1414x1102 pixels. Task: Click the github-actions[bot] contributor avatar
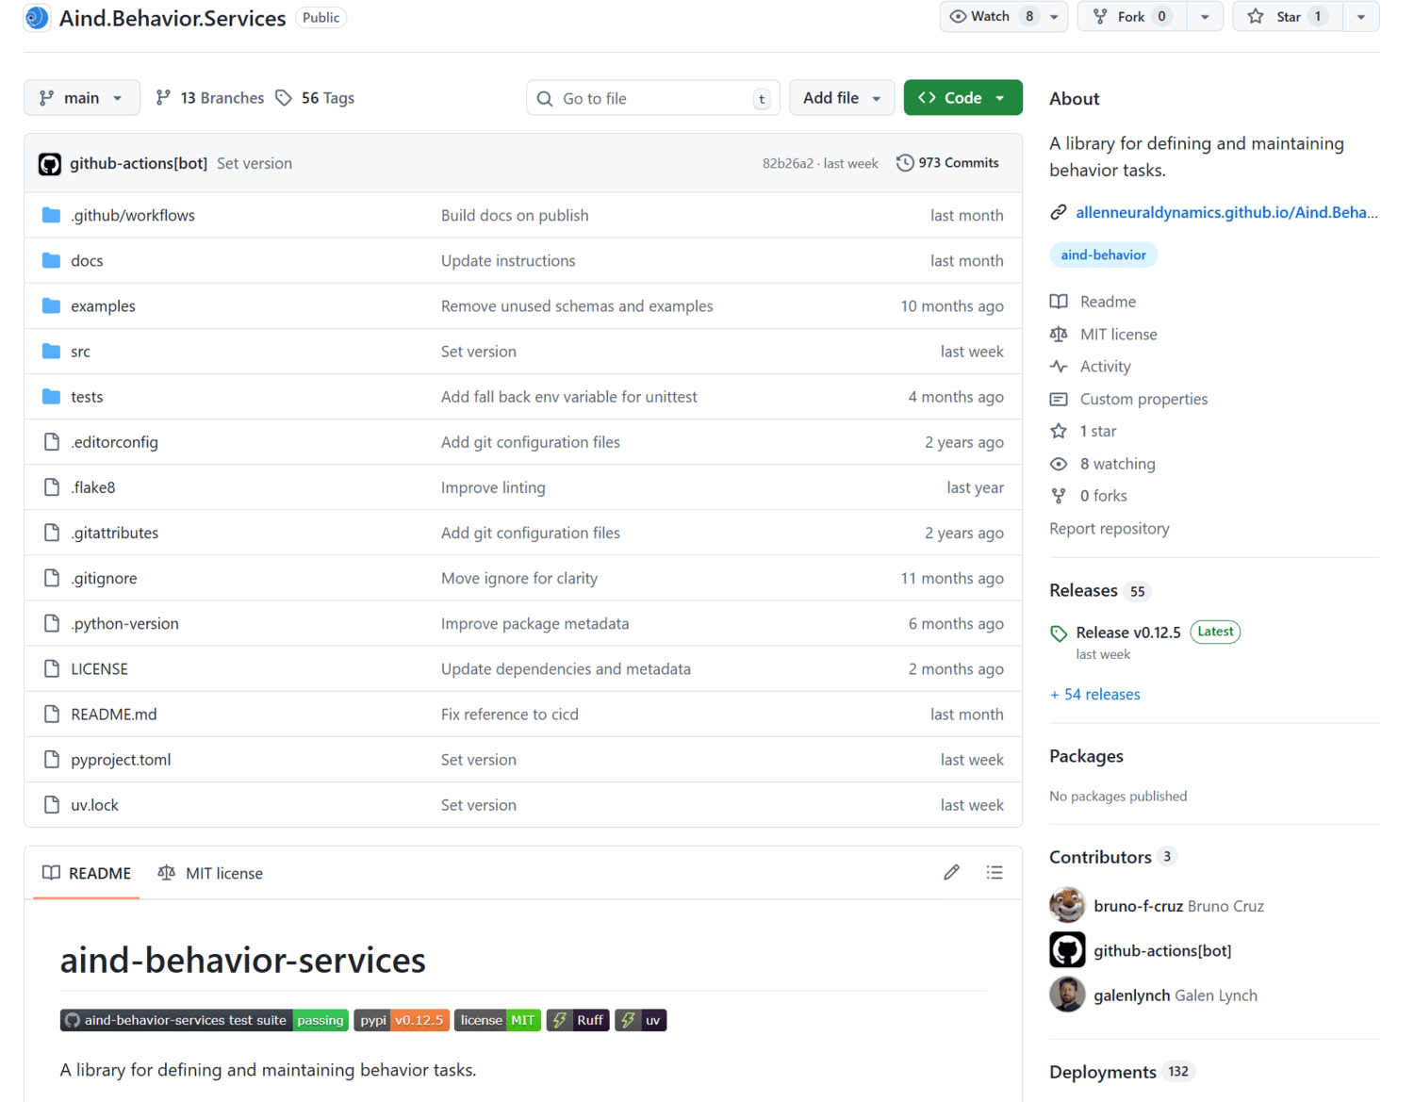tap(1067, 950)
